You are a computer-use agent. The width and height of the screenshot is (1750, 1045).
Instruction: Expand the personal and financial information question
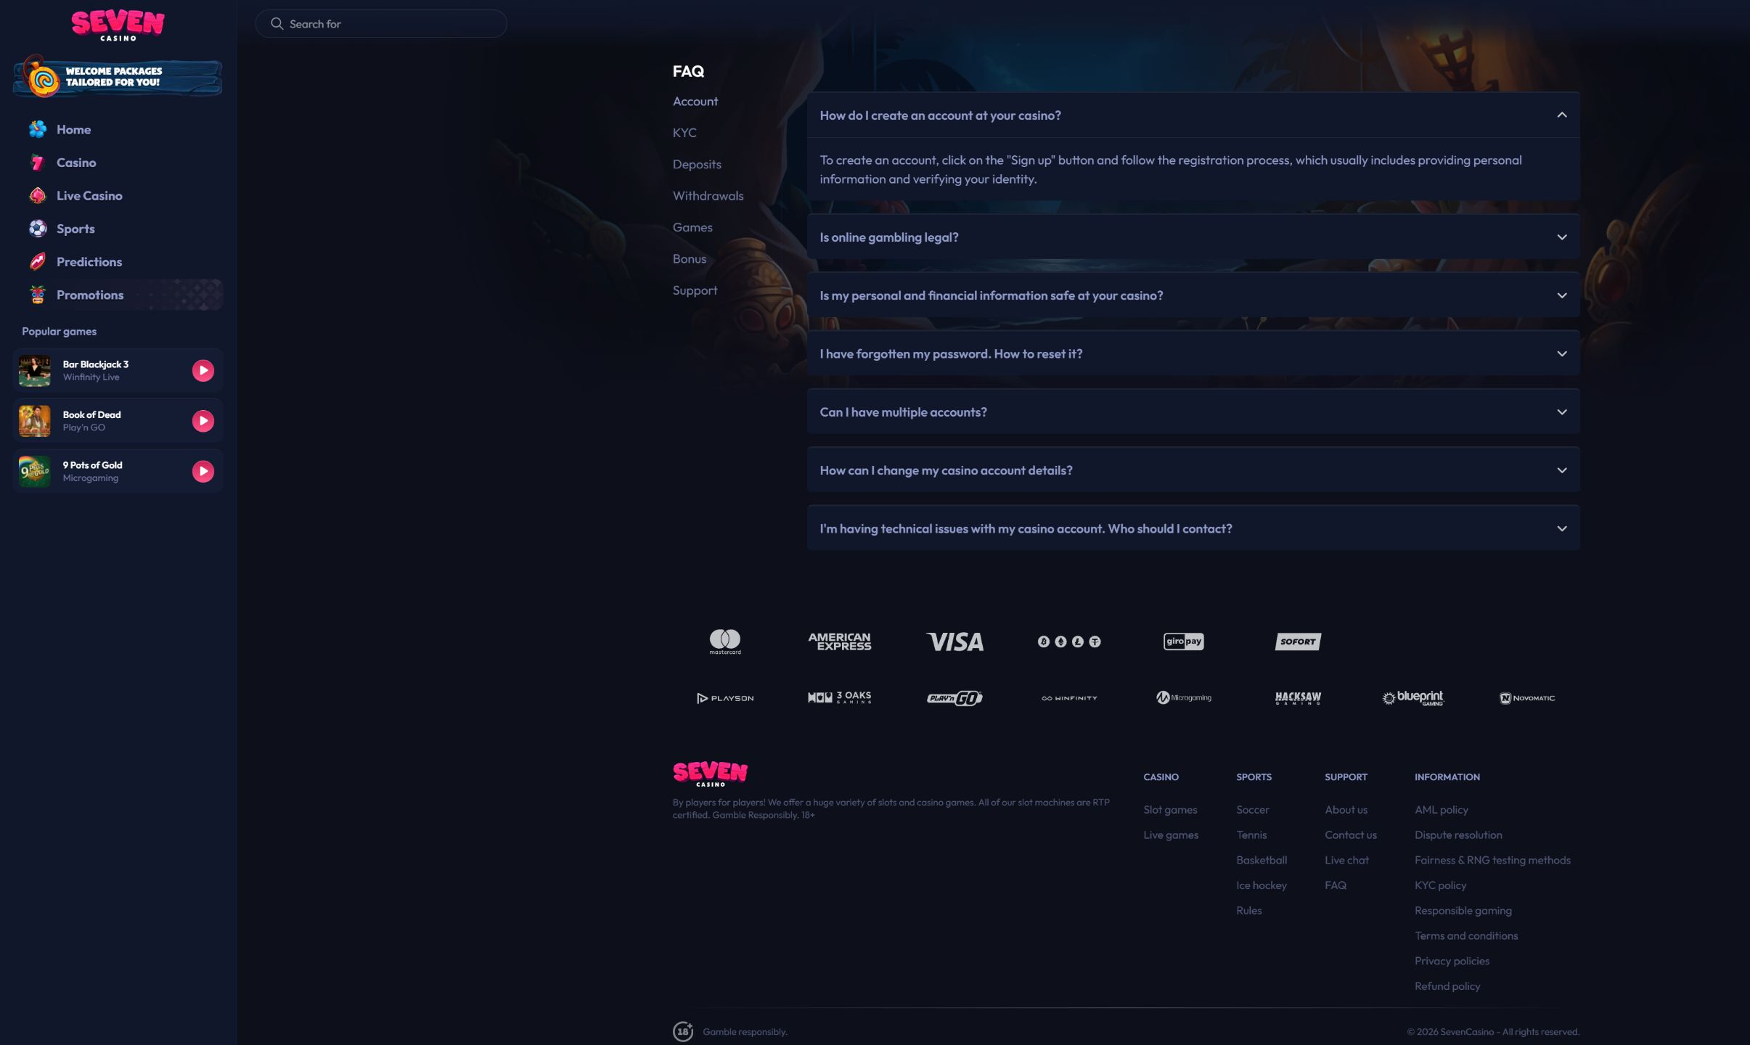click(x=1193, y=295)
